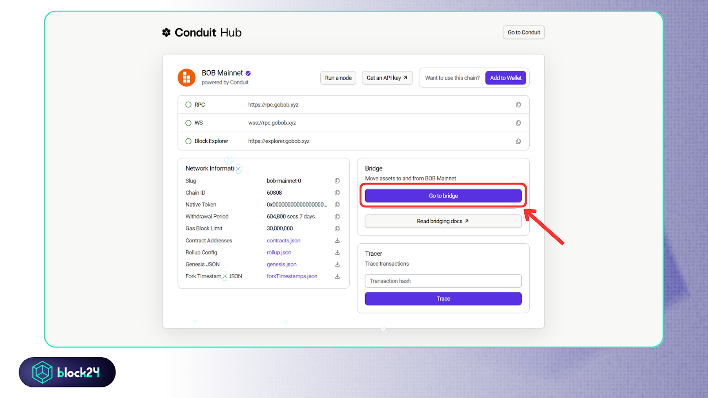Image resolution: width=708 pixels, height=398 pixels.
Task: Select the wss://rpc.gobob.xyz text
Action: (x=272, y=123)
